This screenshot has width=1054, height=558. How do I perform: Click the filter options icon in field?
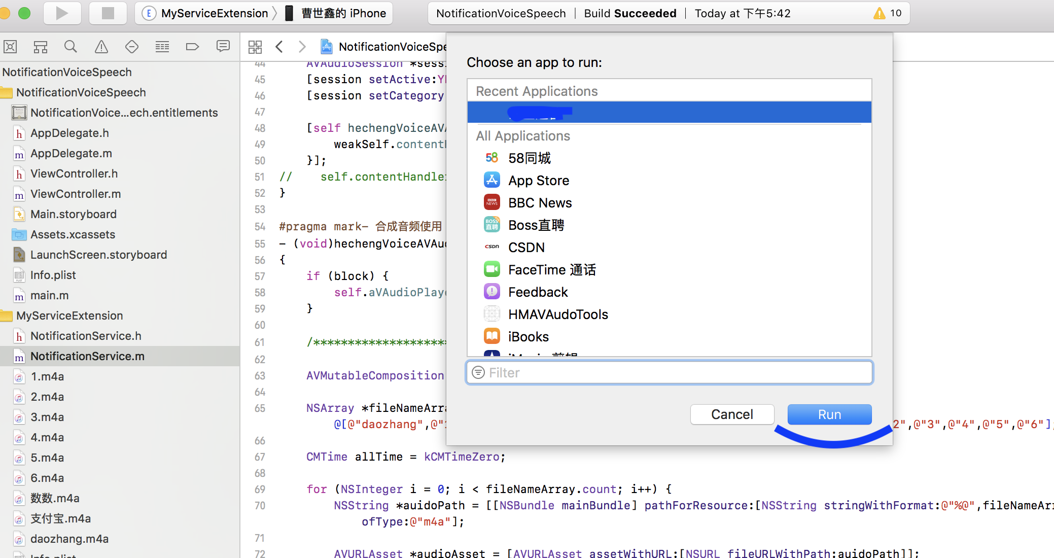click(478, 373)
